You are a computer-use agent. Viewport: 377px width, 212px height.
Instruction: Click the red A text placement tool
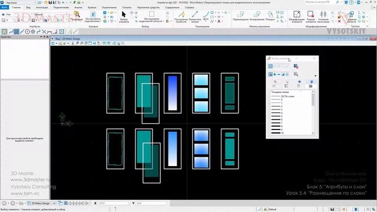pyautogui.click(x=219, y=21)
